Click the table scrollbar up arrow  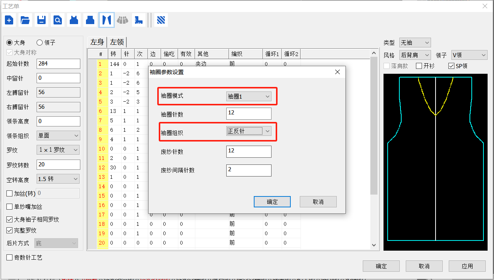(x=374, y=53)
